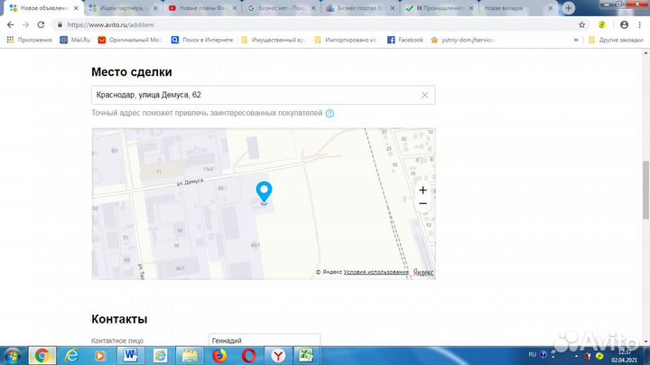Open the Windows Start button
Viewport: 650px width, 365px height.
tap(12, 355)
